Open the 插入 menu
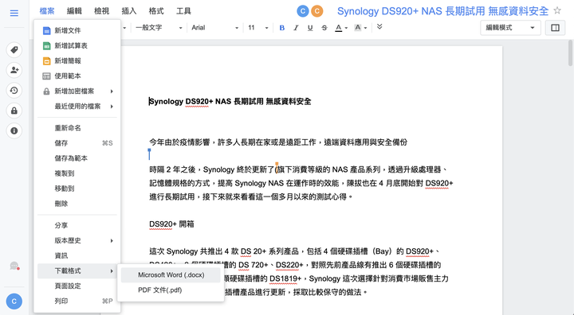Screen dimensions: 574x315 tap(129, 11)
